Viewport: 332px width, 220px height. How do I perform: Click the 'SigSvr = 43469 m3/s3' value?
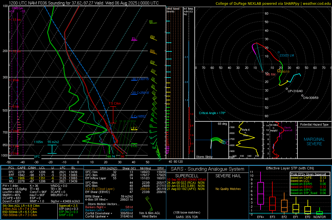[x=65, y=201]
